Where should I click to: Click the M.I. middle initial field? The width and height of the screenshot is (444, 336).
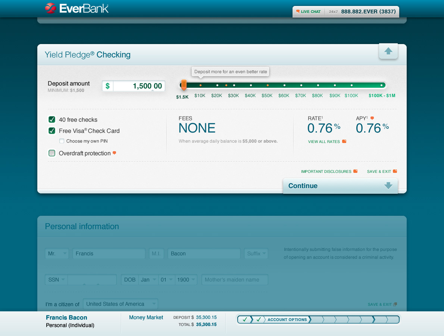(156, 253)
